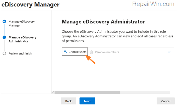This screenshot has width=178, height=107.
Task: Click the Next button
Action: pos(87,101)
